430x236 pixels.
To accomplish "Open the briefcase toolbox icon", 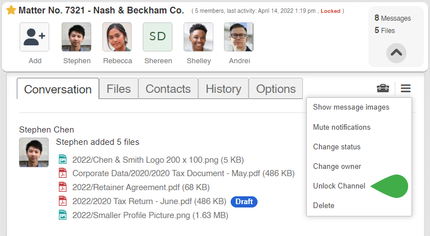I will [x=383, y=88].
